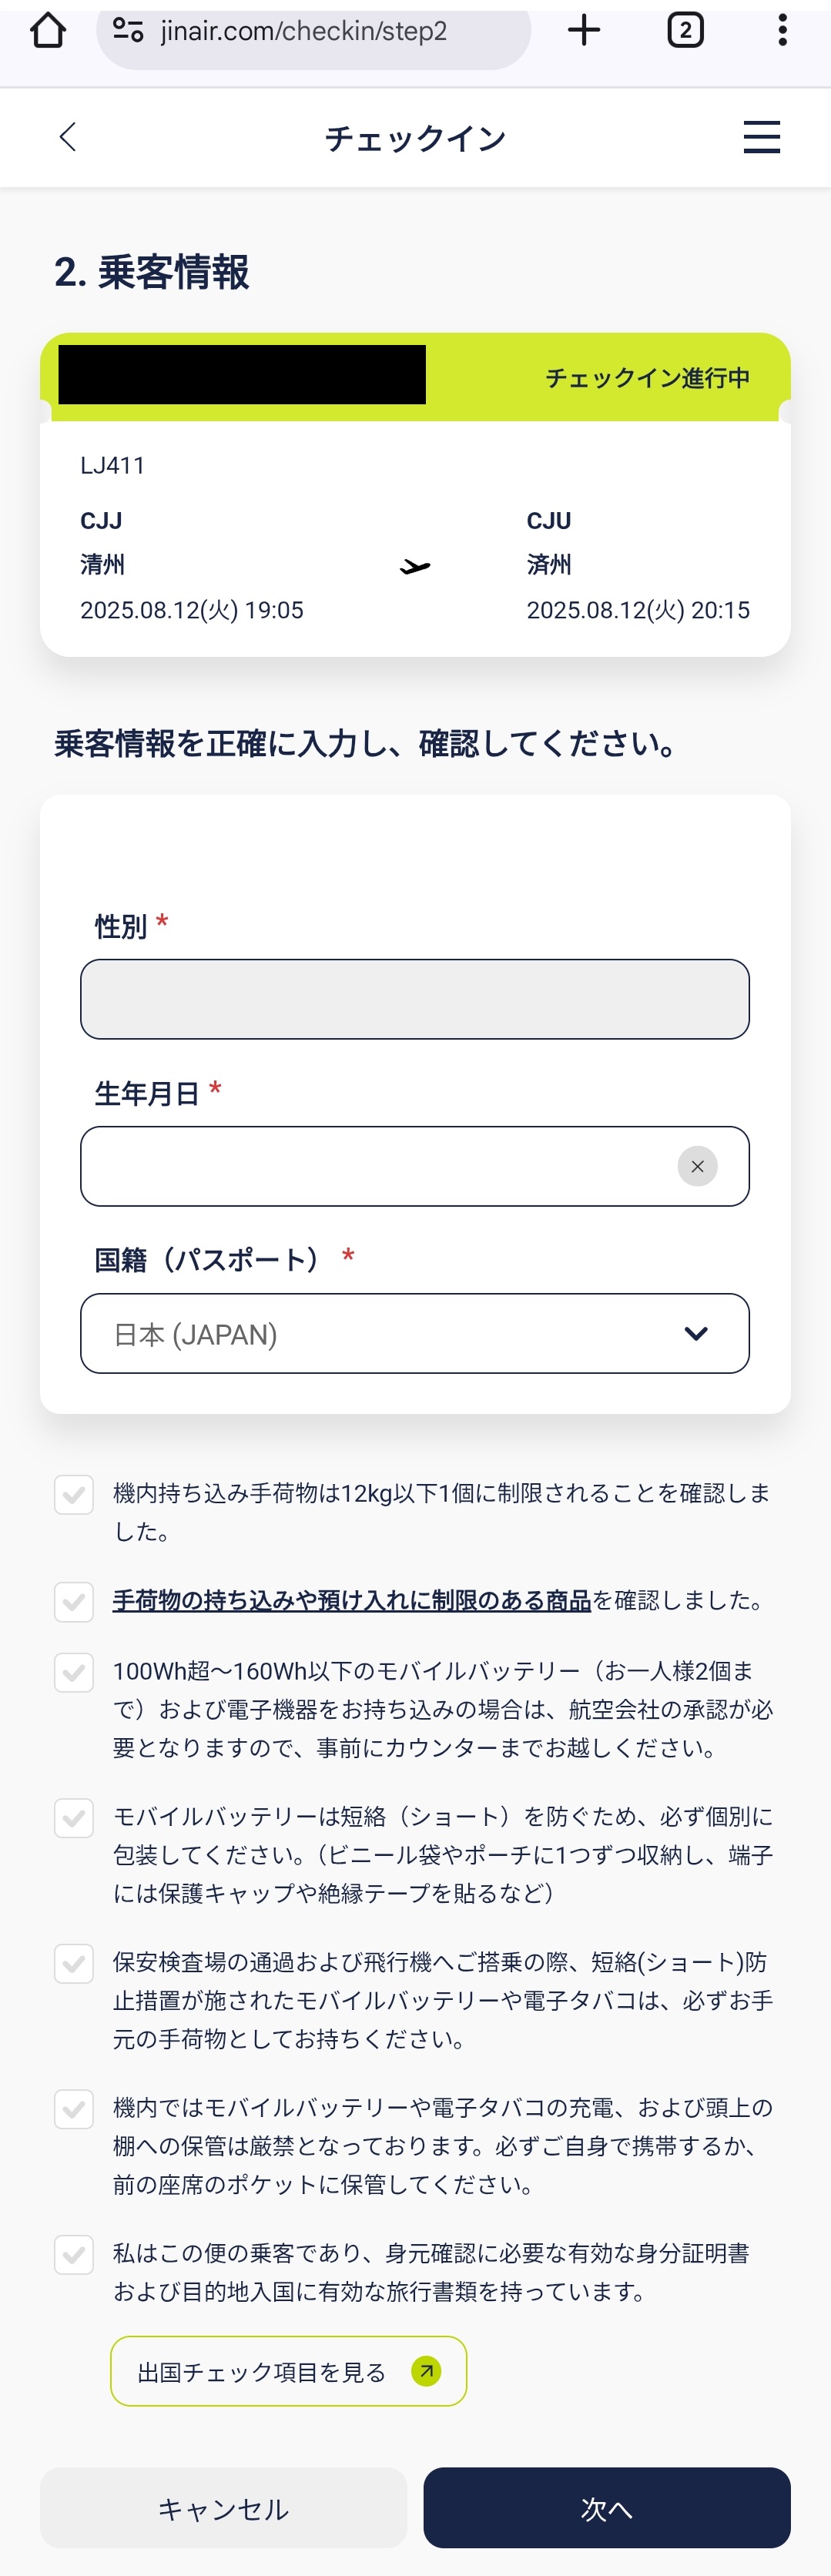Toggle the restricted items confirmation checkbox
Screen dimensions: 831x2576
[74, 1601]
